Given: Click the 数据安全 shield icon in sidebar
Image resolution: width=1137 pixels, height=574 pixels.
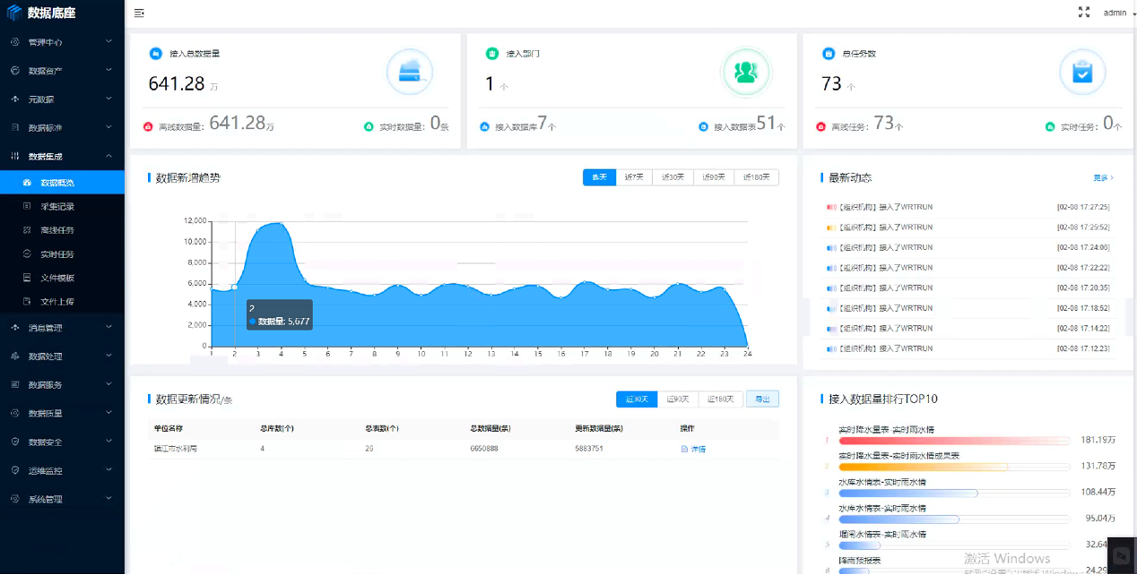Looking at the screenshot, I should [15, 442].
